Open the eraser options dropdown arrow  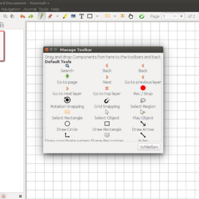point(57,16)
